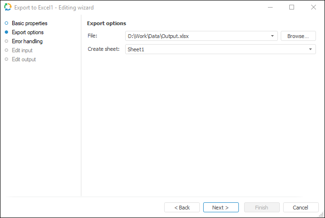This screenshot has width=325, height=218.
Task: Click the Edit output step bullet
Action: click(7, 59)
